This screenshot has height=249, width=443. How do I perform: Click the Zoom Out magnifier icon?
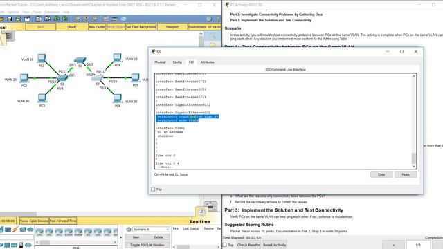click(x=95, y=19)
